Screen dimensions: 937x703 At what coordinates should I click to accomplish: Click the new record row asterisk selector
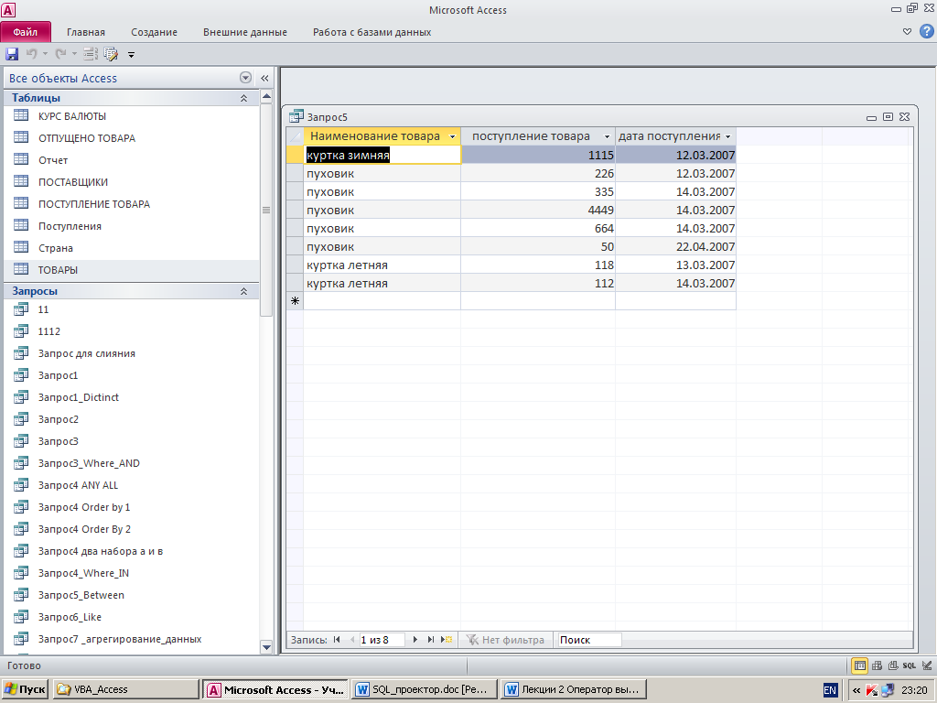295,300
